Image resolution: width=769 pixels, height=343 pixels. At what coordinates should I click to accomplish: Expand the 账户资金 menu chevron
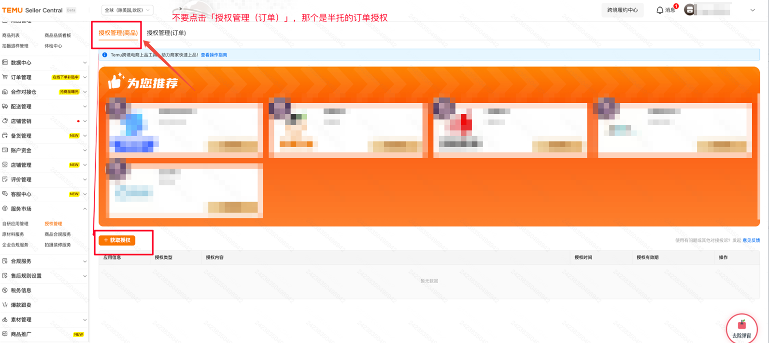(85, 151)
